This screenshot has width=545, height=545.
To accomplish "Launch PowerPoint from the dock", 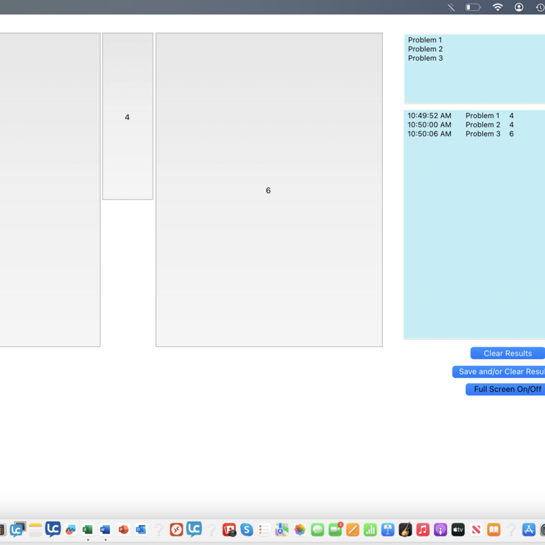I will click(x=123, y=529).
